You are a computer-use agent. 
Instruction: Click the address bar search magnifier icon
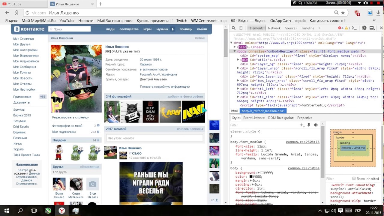pyautogui.click(x=336, y=13)
